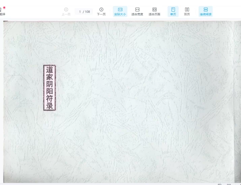Viewport: 241px width, 185px height.
Task: Click the 适合页面 text label
Action: (x=154, y=14)
